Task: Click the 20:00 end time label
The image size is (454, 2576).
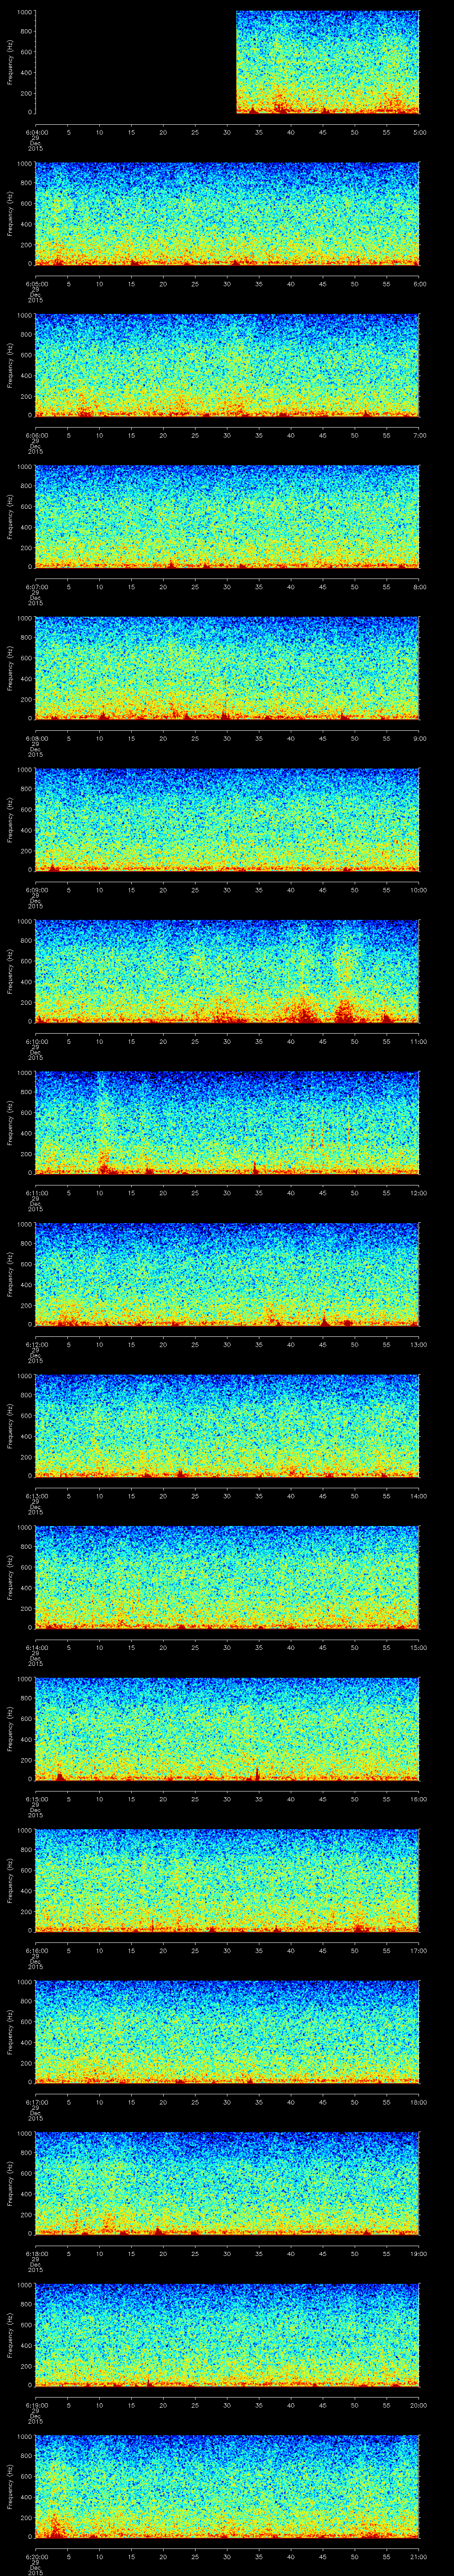Action: (x=418, y=2404)
